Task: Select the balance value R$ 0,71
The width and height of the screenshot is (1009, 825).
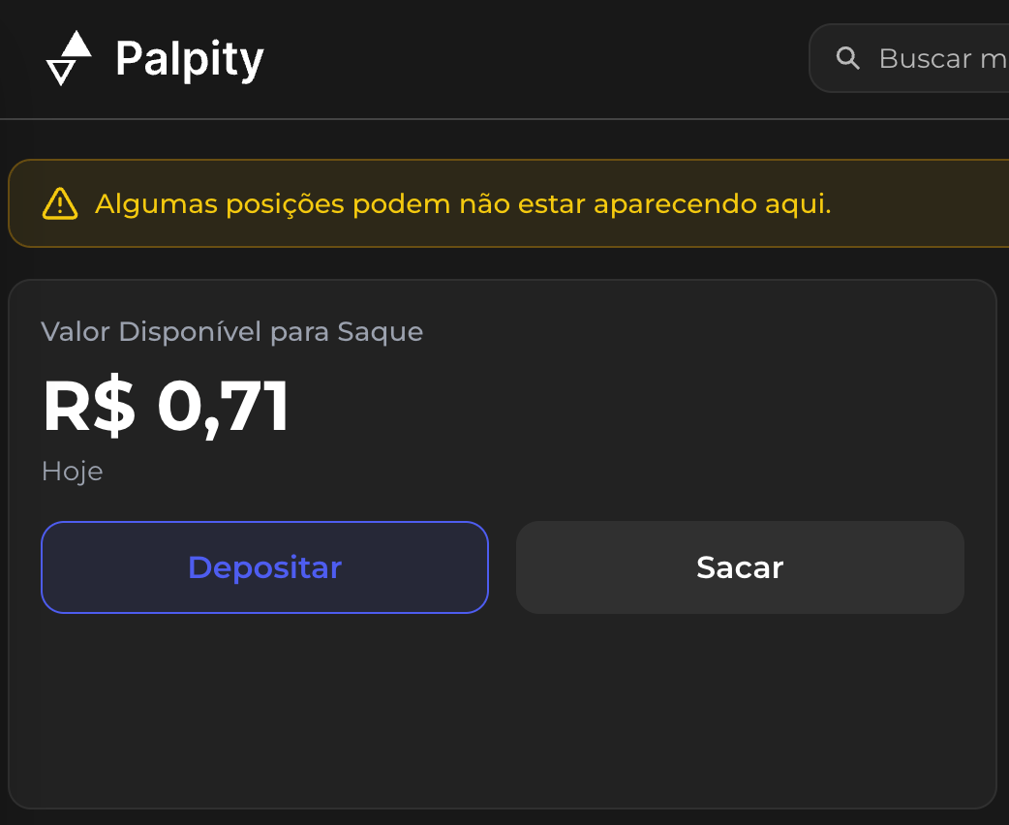Action: click(x=165, y=405)
